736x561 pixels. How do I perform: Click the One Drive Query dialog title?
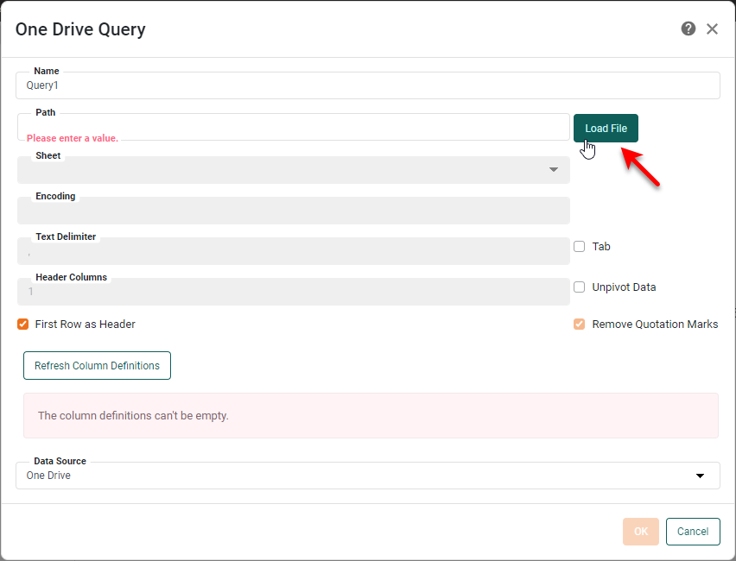coord(80,29)
